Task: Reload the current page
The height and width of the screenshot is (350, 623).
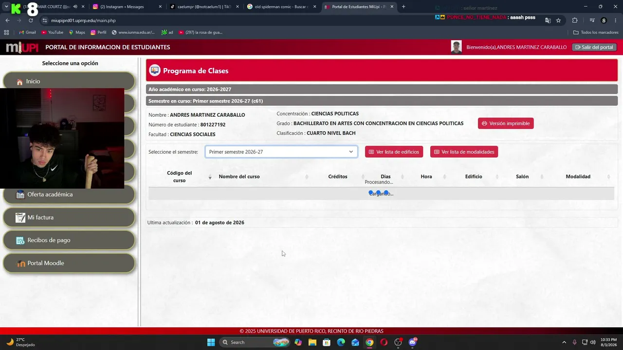Action: (31, 20)
